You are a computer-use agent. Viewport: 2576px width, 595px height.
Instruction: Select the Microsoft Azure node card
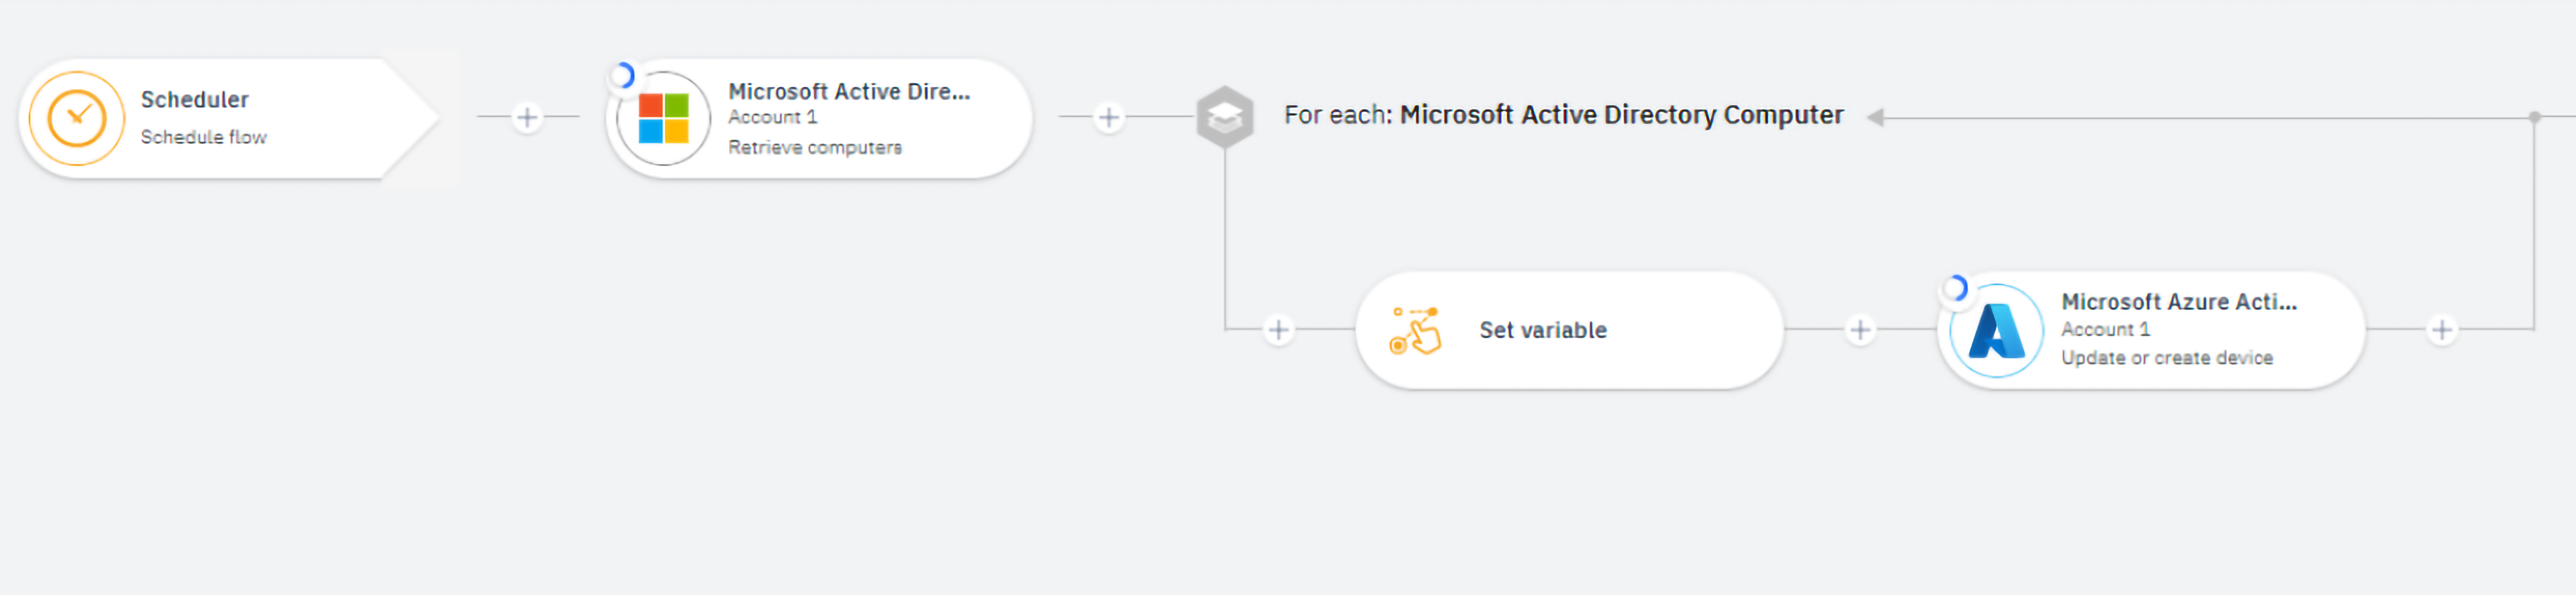point(2150,330)
